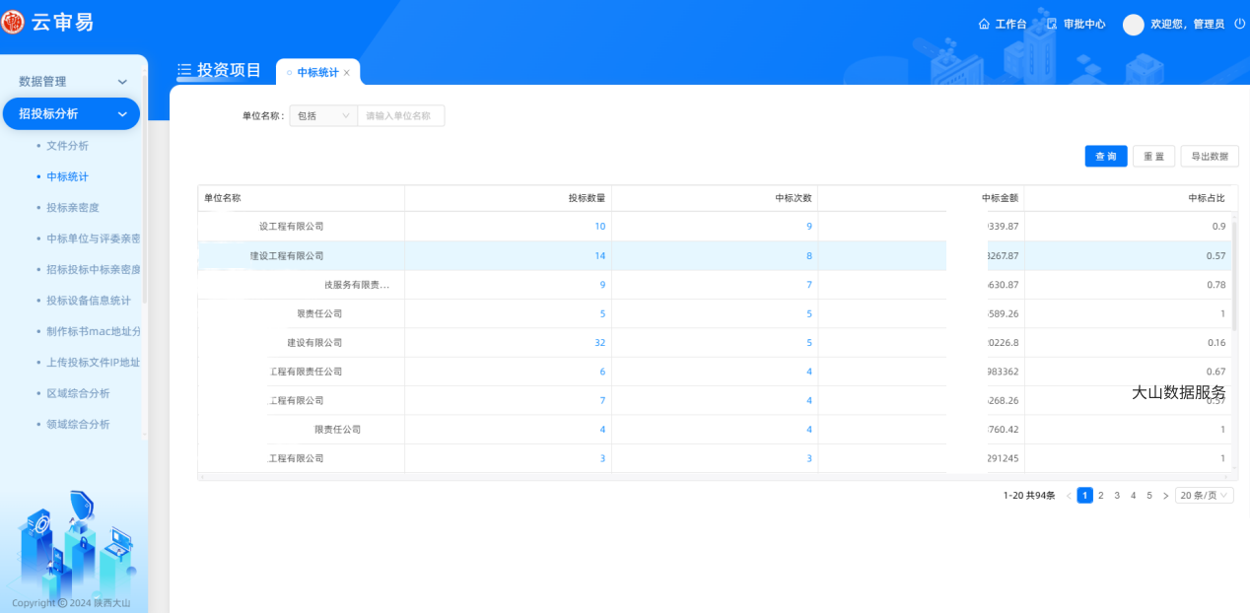
Task: Click the 云审易 logo icon
Action: pos(13,22)
